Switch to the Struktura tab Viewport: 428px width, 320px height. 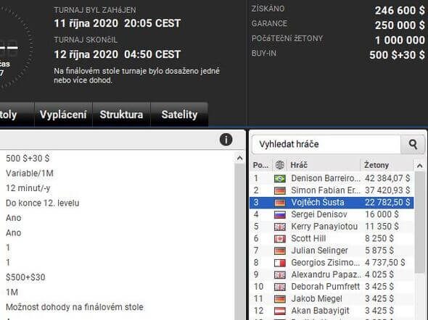tap(121, 114)
